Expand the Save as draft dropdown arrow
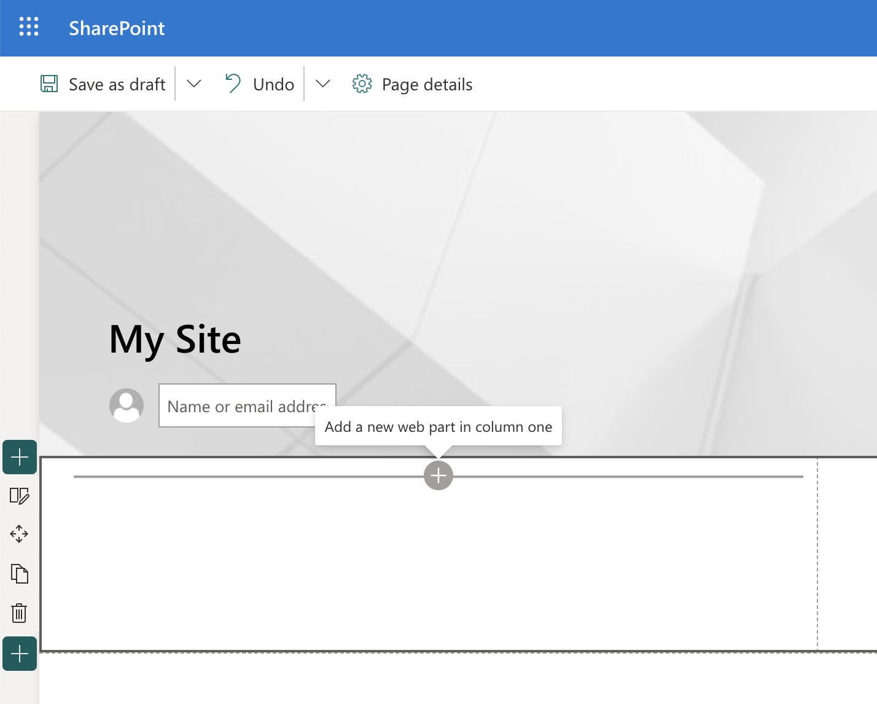This screenshot has height=704, width=877. tap(194, 84)
